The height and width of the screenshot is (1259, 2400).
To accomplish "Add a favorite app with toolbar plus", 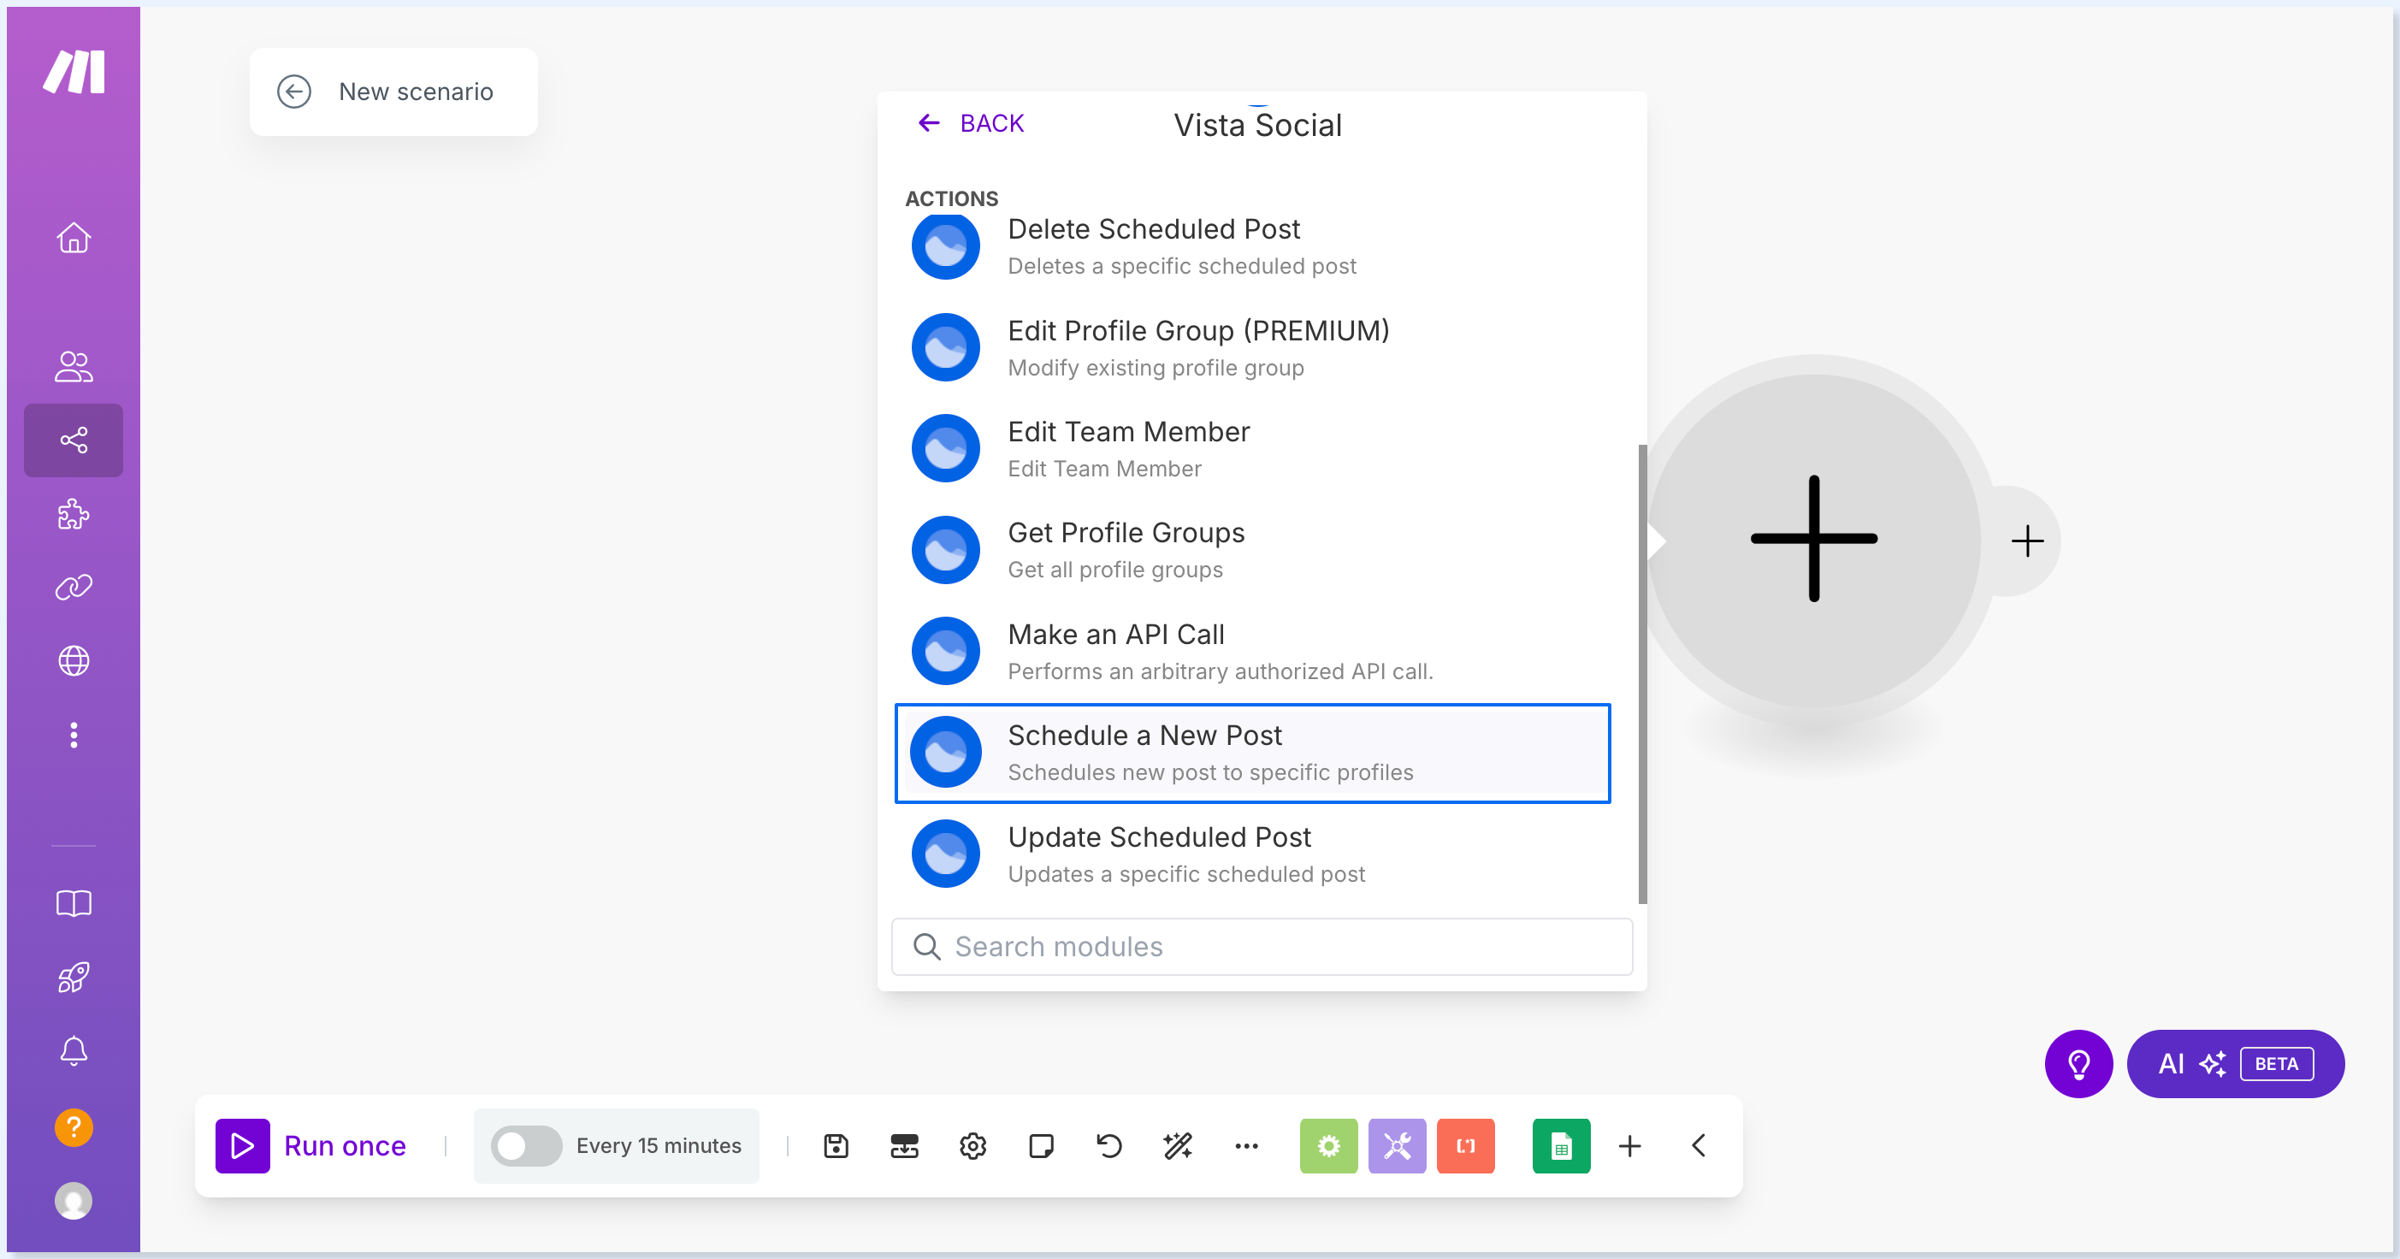I will [1630, 1146].
